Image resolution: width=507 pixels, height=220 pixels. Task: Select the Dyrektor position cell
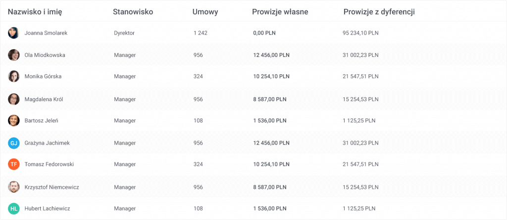tap(124, 33)
